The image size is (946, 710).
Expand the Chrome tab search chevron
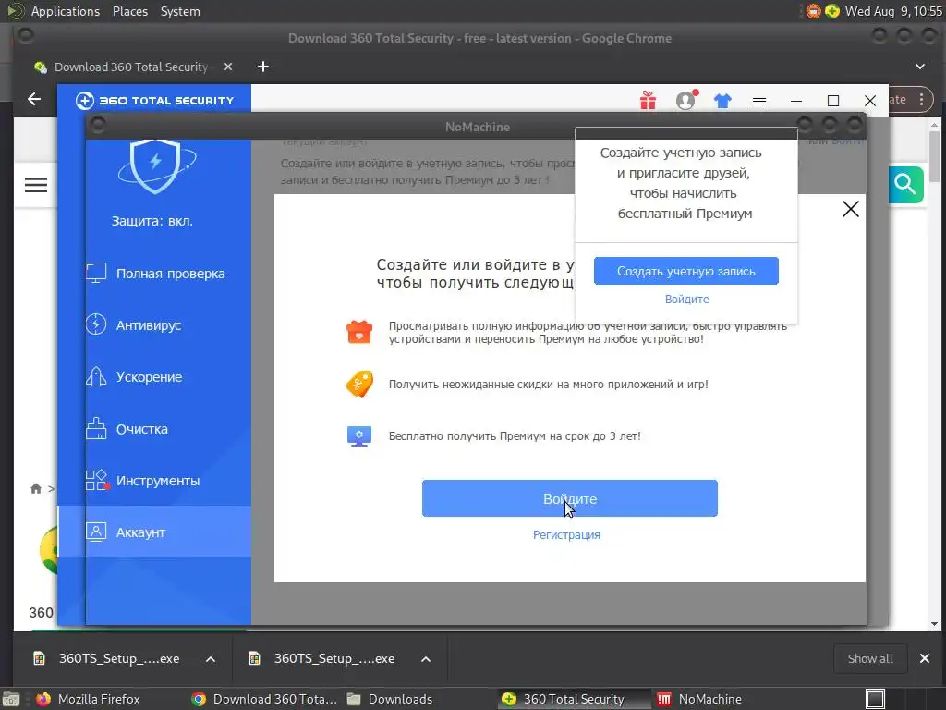point(920,67)
